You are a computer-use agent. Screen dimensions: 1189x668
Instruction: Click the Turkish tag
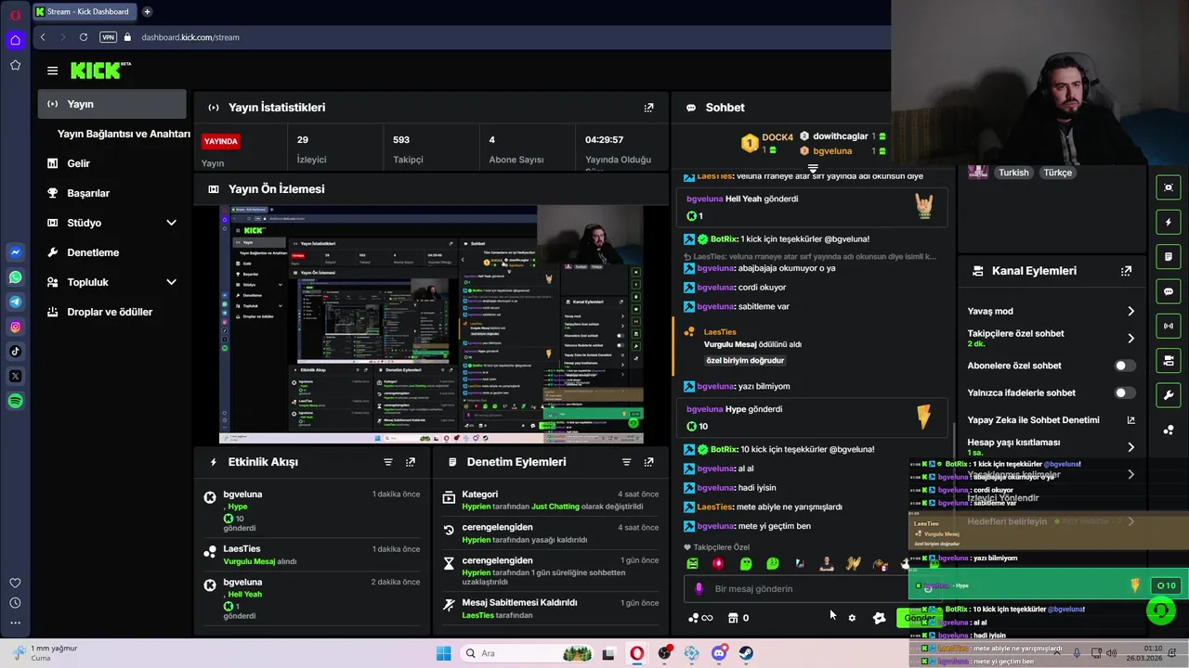1013,173
